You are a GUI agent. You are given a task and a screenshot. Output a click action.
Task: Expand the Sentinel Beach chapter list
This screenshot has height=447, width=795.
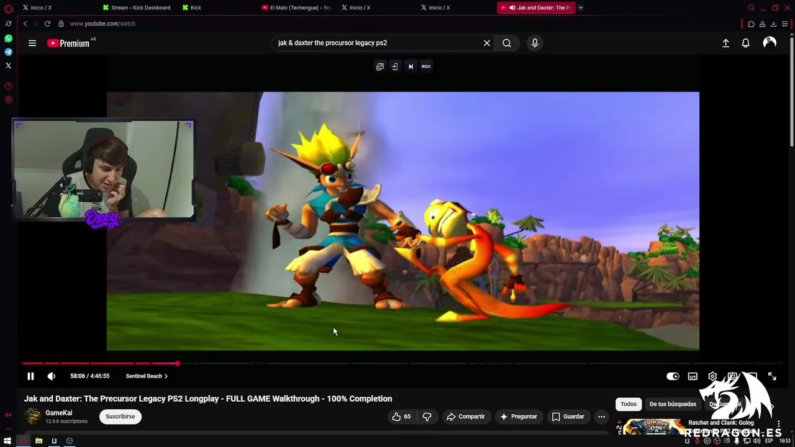click(147, 376)
